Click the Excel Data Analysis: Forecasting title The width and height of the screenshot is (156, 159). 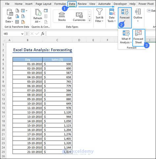[42, 50]
